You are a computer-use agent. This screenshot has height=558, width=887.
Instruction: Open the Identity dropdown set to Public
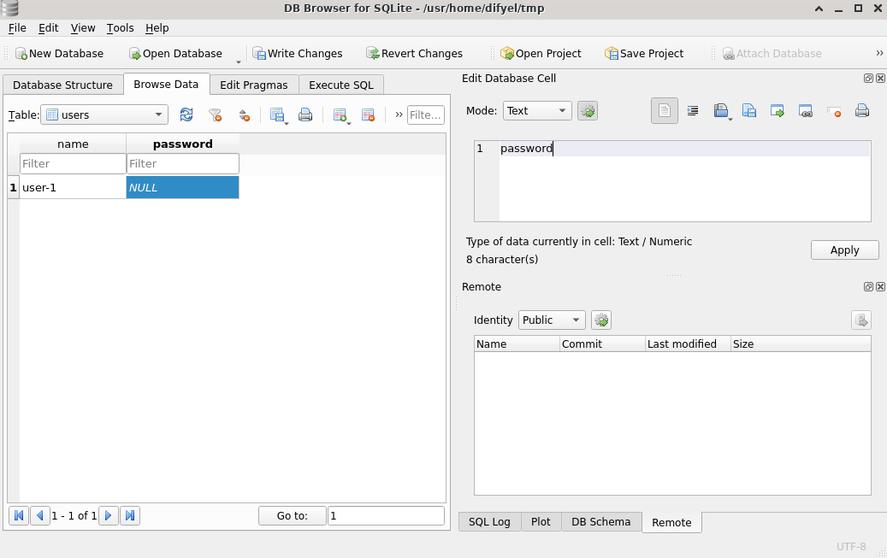[x=552, y=320]
